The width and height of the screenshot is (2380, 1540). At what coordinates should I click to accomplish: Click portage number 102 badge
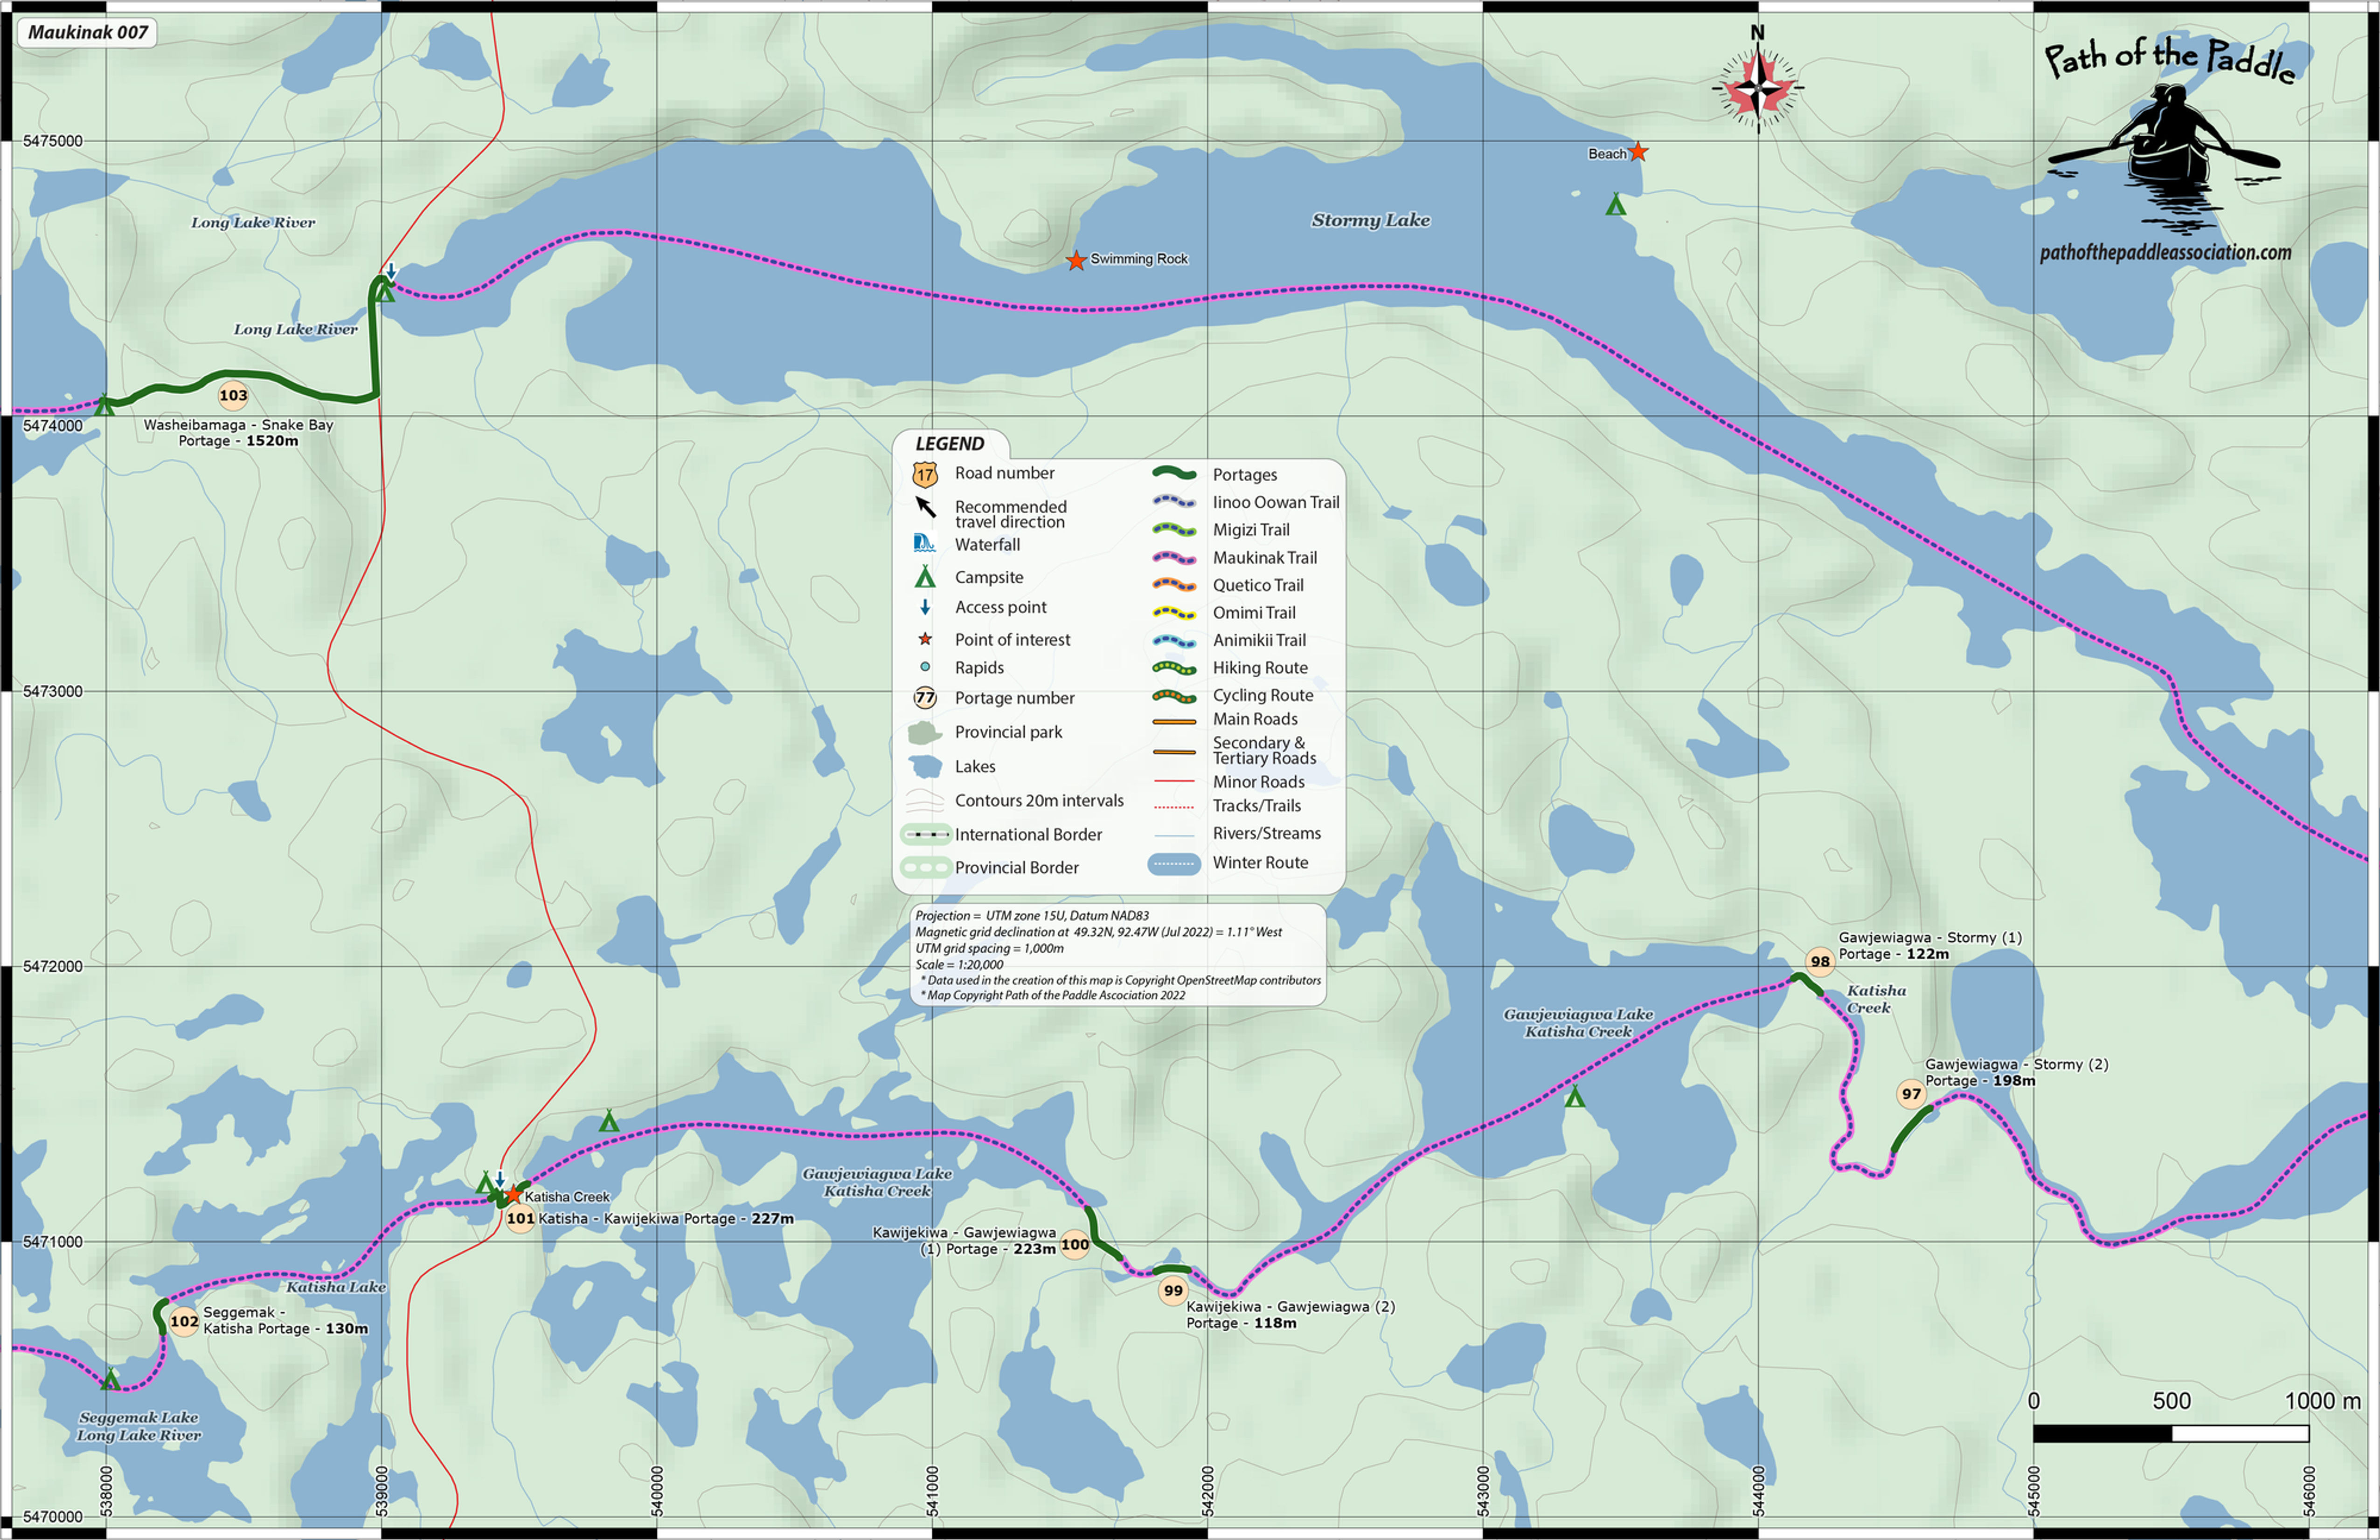pyautogui.click(x=184, y=1321)
